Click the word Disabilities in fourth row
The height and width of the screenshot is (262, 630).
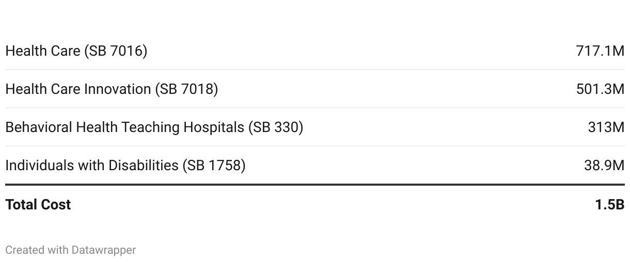pyautogui.click(x=144, y=166)
